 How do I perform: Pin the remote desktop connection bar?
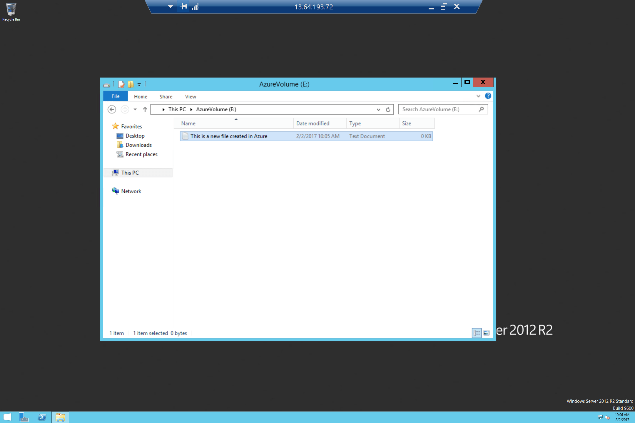pos(183,6)
